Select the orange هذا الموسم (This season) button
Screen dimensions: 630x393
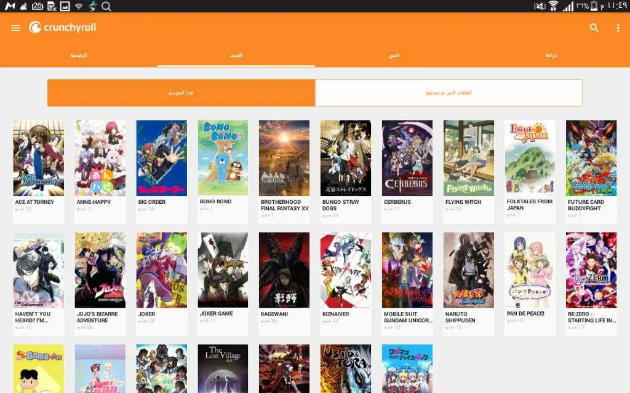(x=181, y=93)
